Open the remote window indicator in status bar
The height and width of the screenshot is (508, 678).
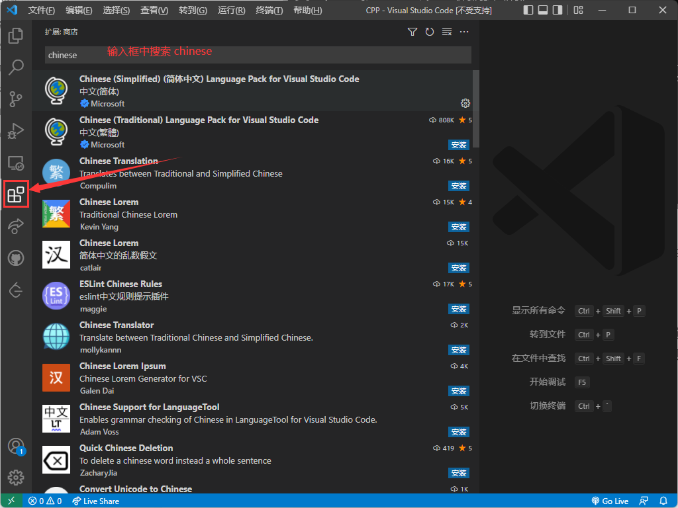pyautogui.click(x=11, y=501)
